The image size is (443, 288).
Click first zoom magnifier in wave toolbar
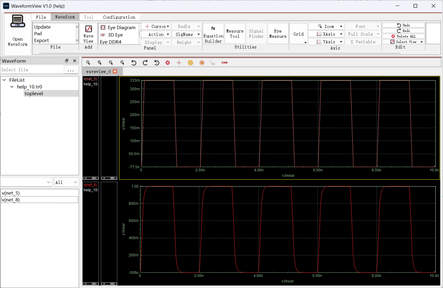coord(88,63)
